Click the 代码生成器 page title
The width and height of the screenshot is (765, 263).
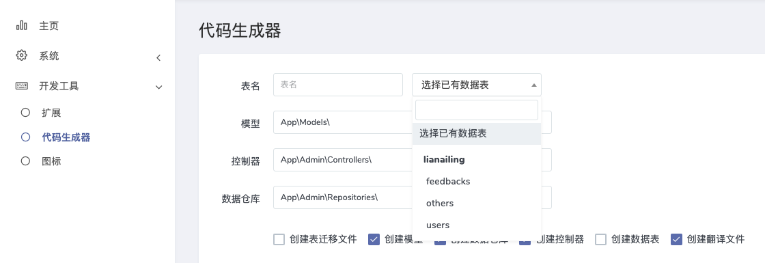click(240, 30)
